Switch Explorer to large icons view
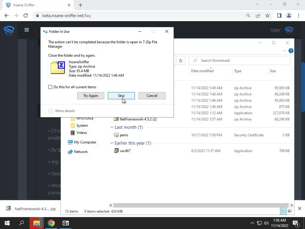Image resolution: width=305 pixels, height=229 pixels. click(x=290, y=211)
